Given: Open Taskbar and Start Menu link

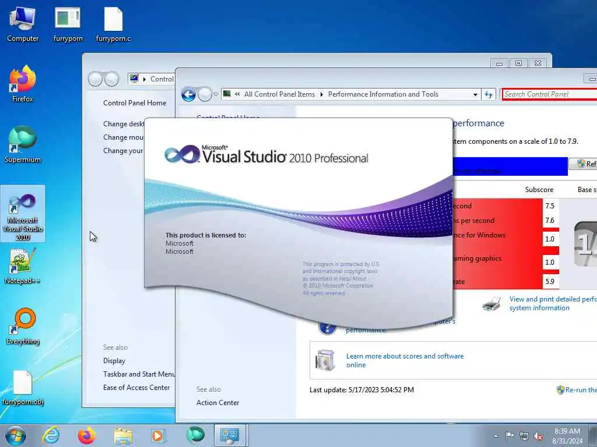Looking at the screenshot, I should click(139, 374).
